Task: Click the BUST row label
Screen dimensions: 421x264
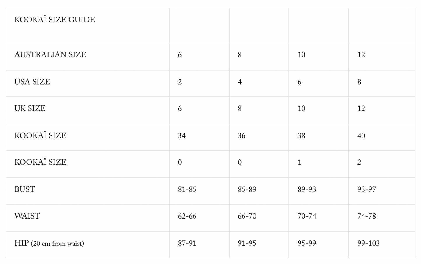Action: pos(25,189)
